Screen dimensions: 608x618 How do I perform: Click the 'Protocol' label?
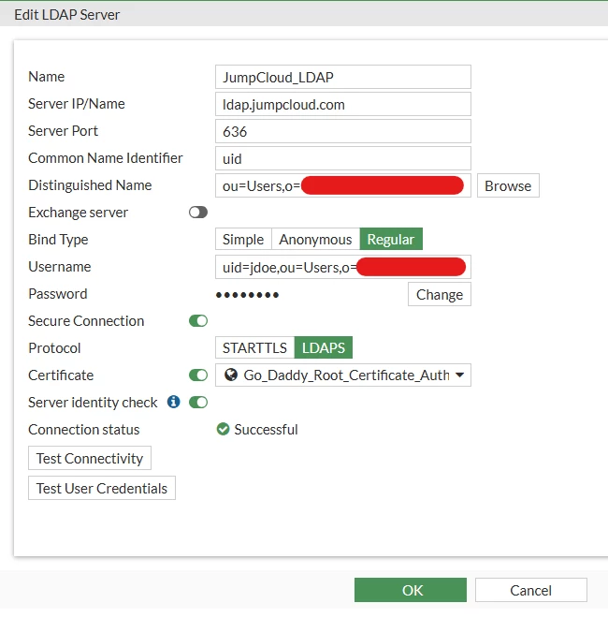54,348
